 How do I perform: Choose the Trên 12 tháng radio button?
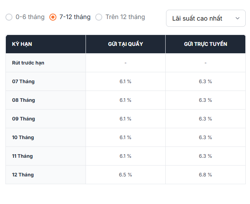tap(99, 17)
